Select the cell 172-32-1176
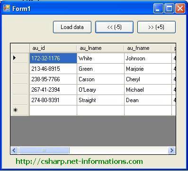The width and height of the screenshot is (188, 171). coord(53,58)
